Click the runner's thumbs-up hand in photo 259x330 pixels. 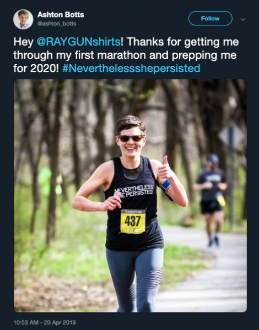coord(165,169)
